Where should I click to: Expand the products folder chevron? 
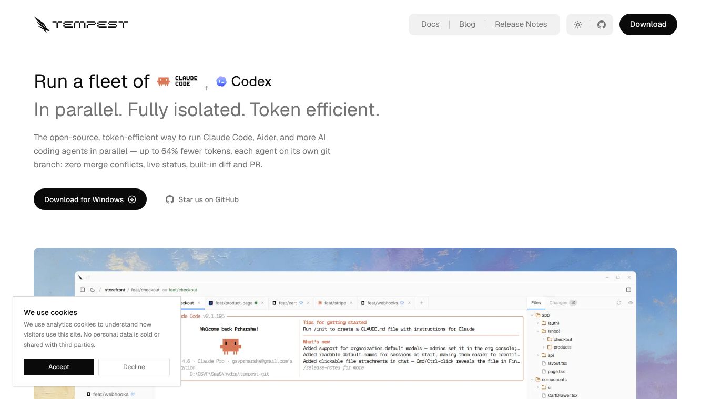coord(544,347)
